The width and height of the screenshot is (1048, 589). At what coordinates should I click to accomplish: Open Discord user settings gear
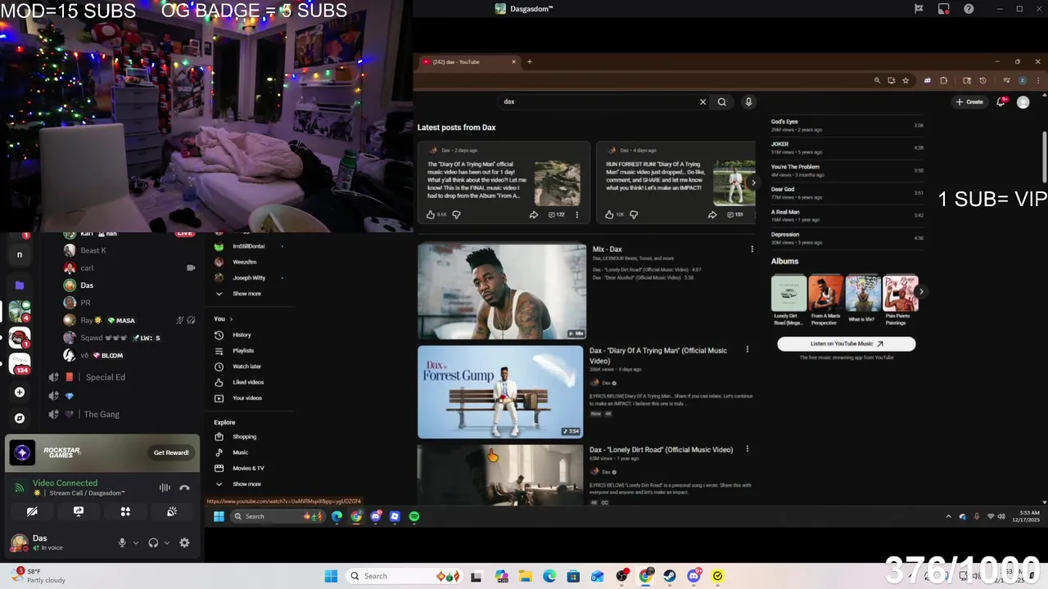click(184, 542)
